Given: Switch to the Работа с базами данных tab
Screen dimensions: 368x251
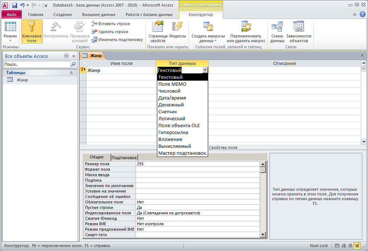Looking at the screenshot, I should [x=149, y=15].
